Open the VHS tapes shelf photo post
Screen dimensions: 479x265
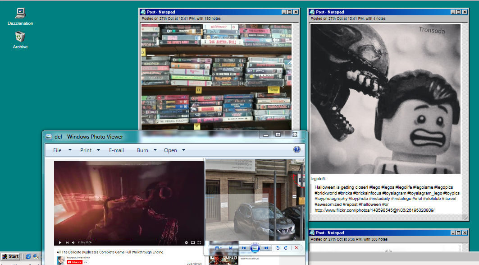[216, 77]
